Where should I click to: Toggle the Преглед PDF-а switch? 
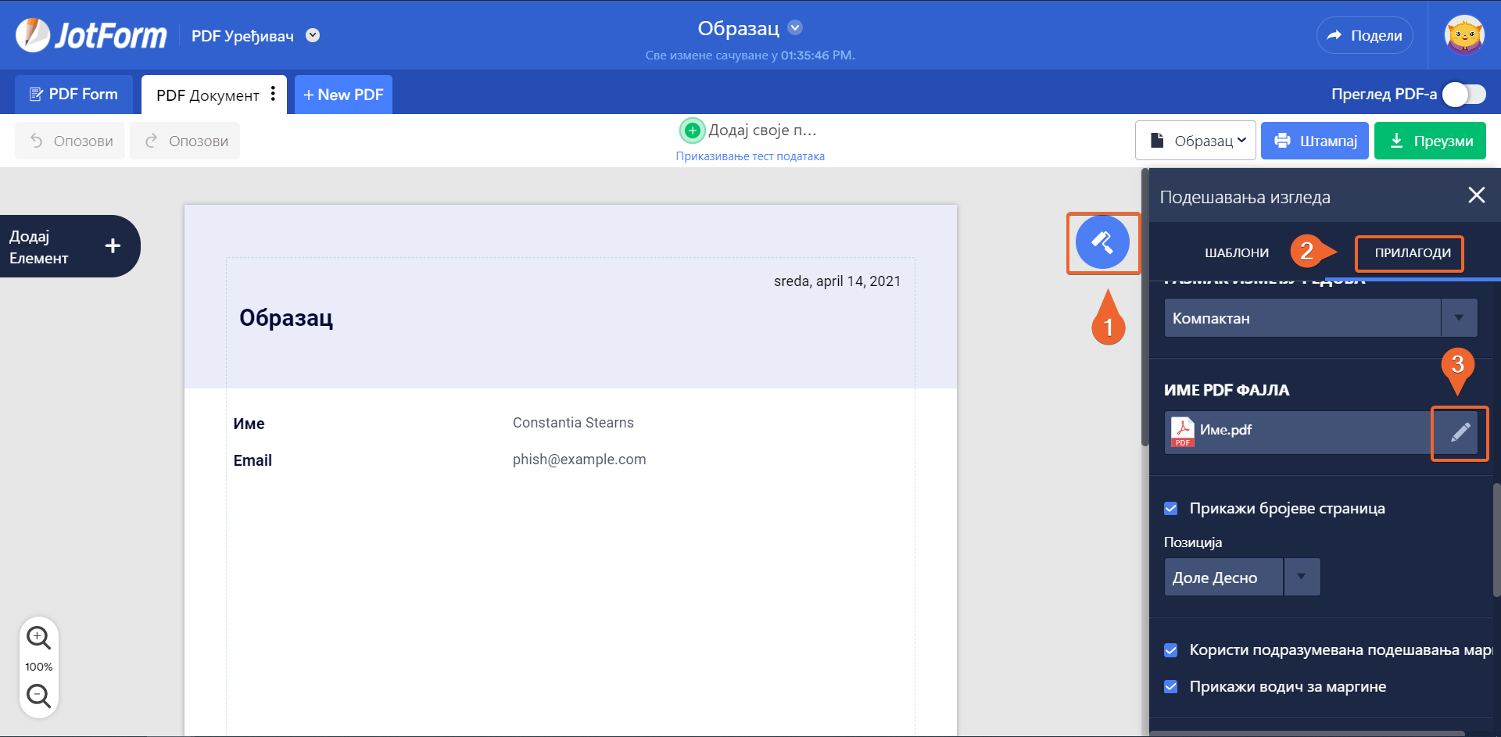[x=1463, y=95]
